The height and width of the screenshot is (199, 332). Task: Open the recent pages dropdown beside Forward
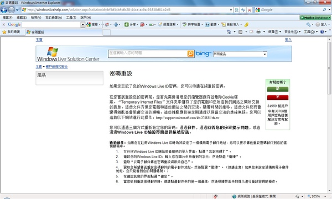17,10
